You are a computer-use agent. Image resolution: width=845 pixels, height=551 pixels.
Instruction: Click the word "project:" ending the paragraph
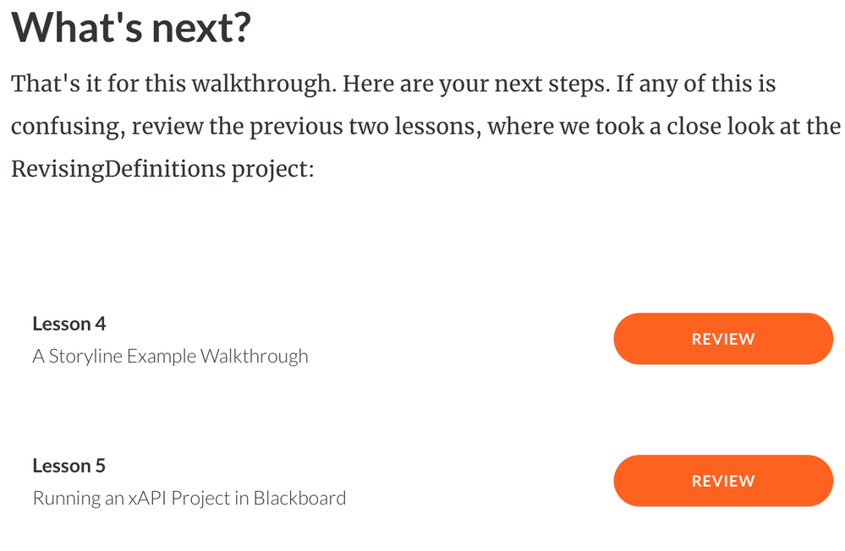point(272,168)
